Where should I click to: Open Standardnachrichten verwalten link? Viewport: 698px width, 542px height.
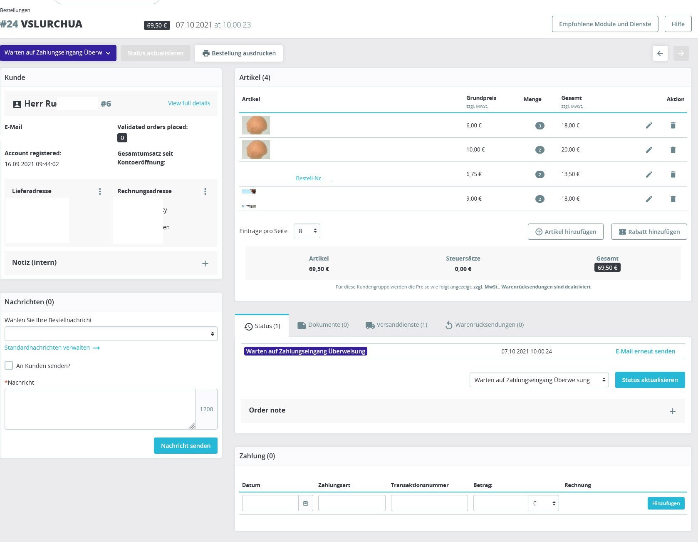pyautogui.click(x=52, y=348)
